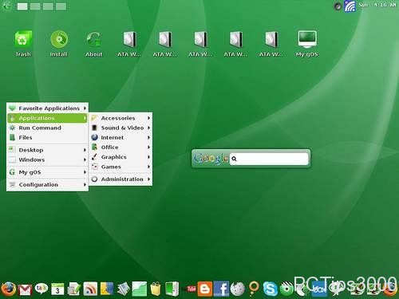Open the Trash desktop icon
This screenshot has width=399, height=299.
(23, 43)
